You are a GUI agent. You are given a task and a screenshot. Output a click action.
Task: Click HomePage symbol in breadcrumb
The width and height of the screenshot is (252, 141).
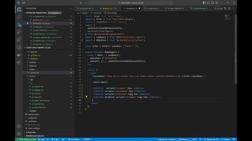point(111,13)
